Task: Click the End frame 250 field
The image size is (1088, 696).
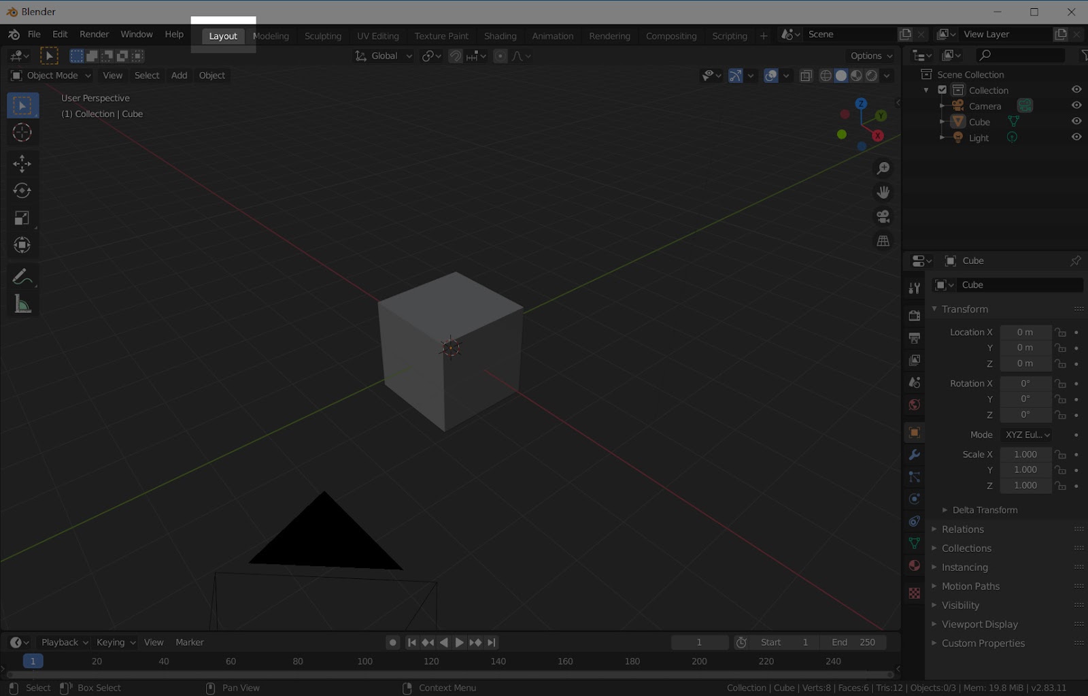Action: pyautogui.click(x=853, y=642)
